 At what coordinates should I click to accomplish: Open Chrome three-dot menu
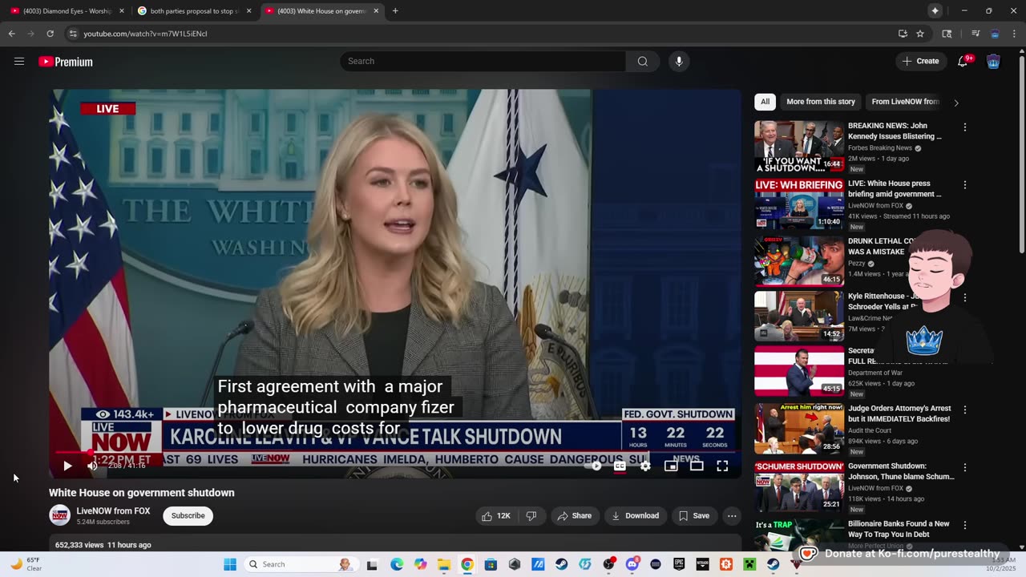[1014, 34]
